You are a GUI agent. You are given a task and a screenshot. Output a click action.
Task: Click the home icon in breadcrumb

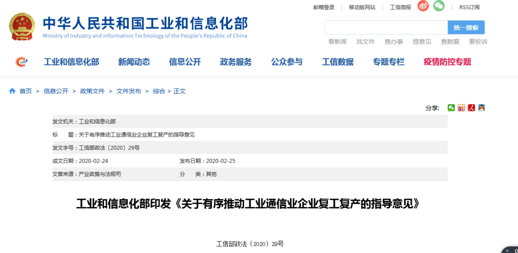(12, 91)
